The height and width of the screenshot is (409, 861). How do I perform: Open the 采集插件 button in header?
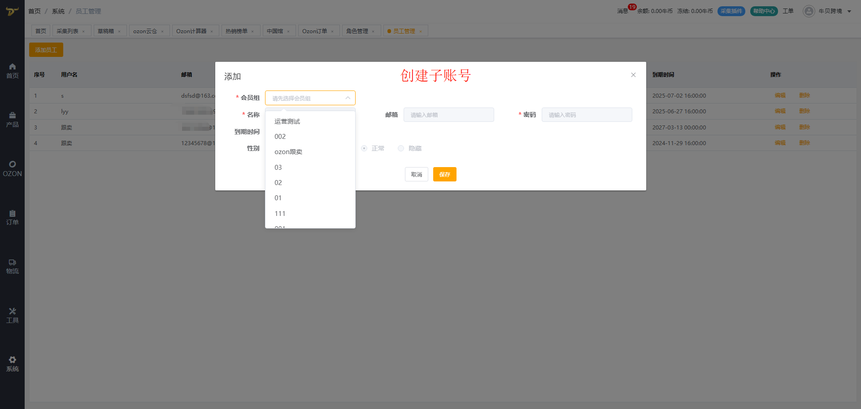tap(731, 11)
